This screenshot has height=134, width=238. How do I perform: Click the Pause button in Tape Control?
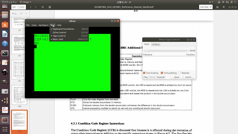click(152, 77)
